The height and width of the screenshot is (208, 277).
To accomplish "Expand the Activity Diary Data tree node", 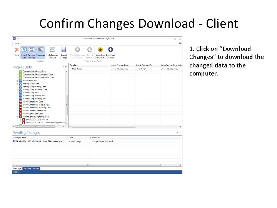I will pyautogui.click(x=17, y=84).
